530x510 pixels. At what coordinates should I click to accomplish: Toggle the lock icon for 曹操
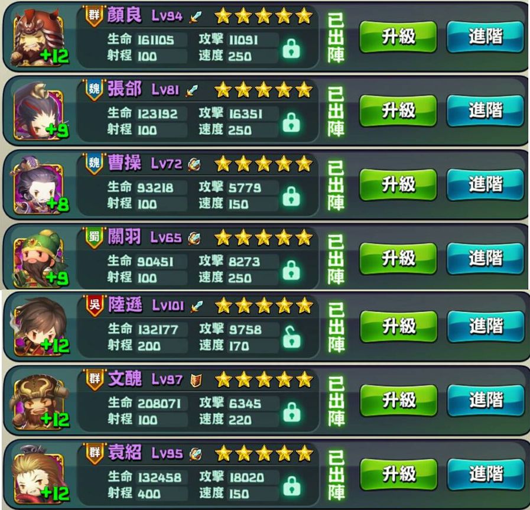click(x=291, y=196)
